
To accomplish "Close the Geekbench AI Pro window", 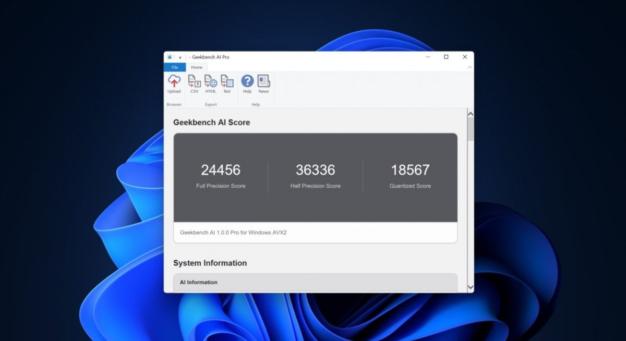I will point(465,57).
